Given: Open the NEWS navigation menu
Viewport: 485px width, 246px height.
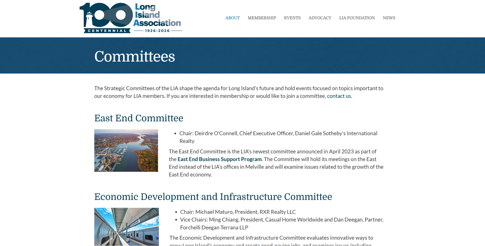Looking at the screenshot, I should 389,18.
